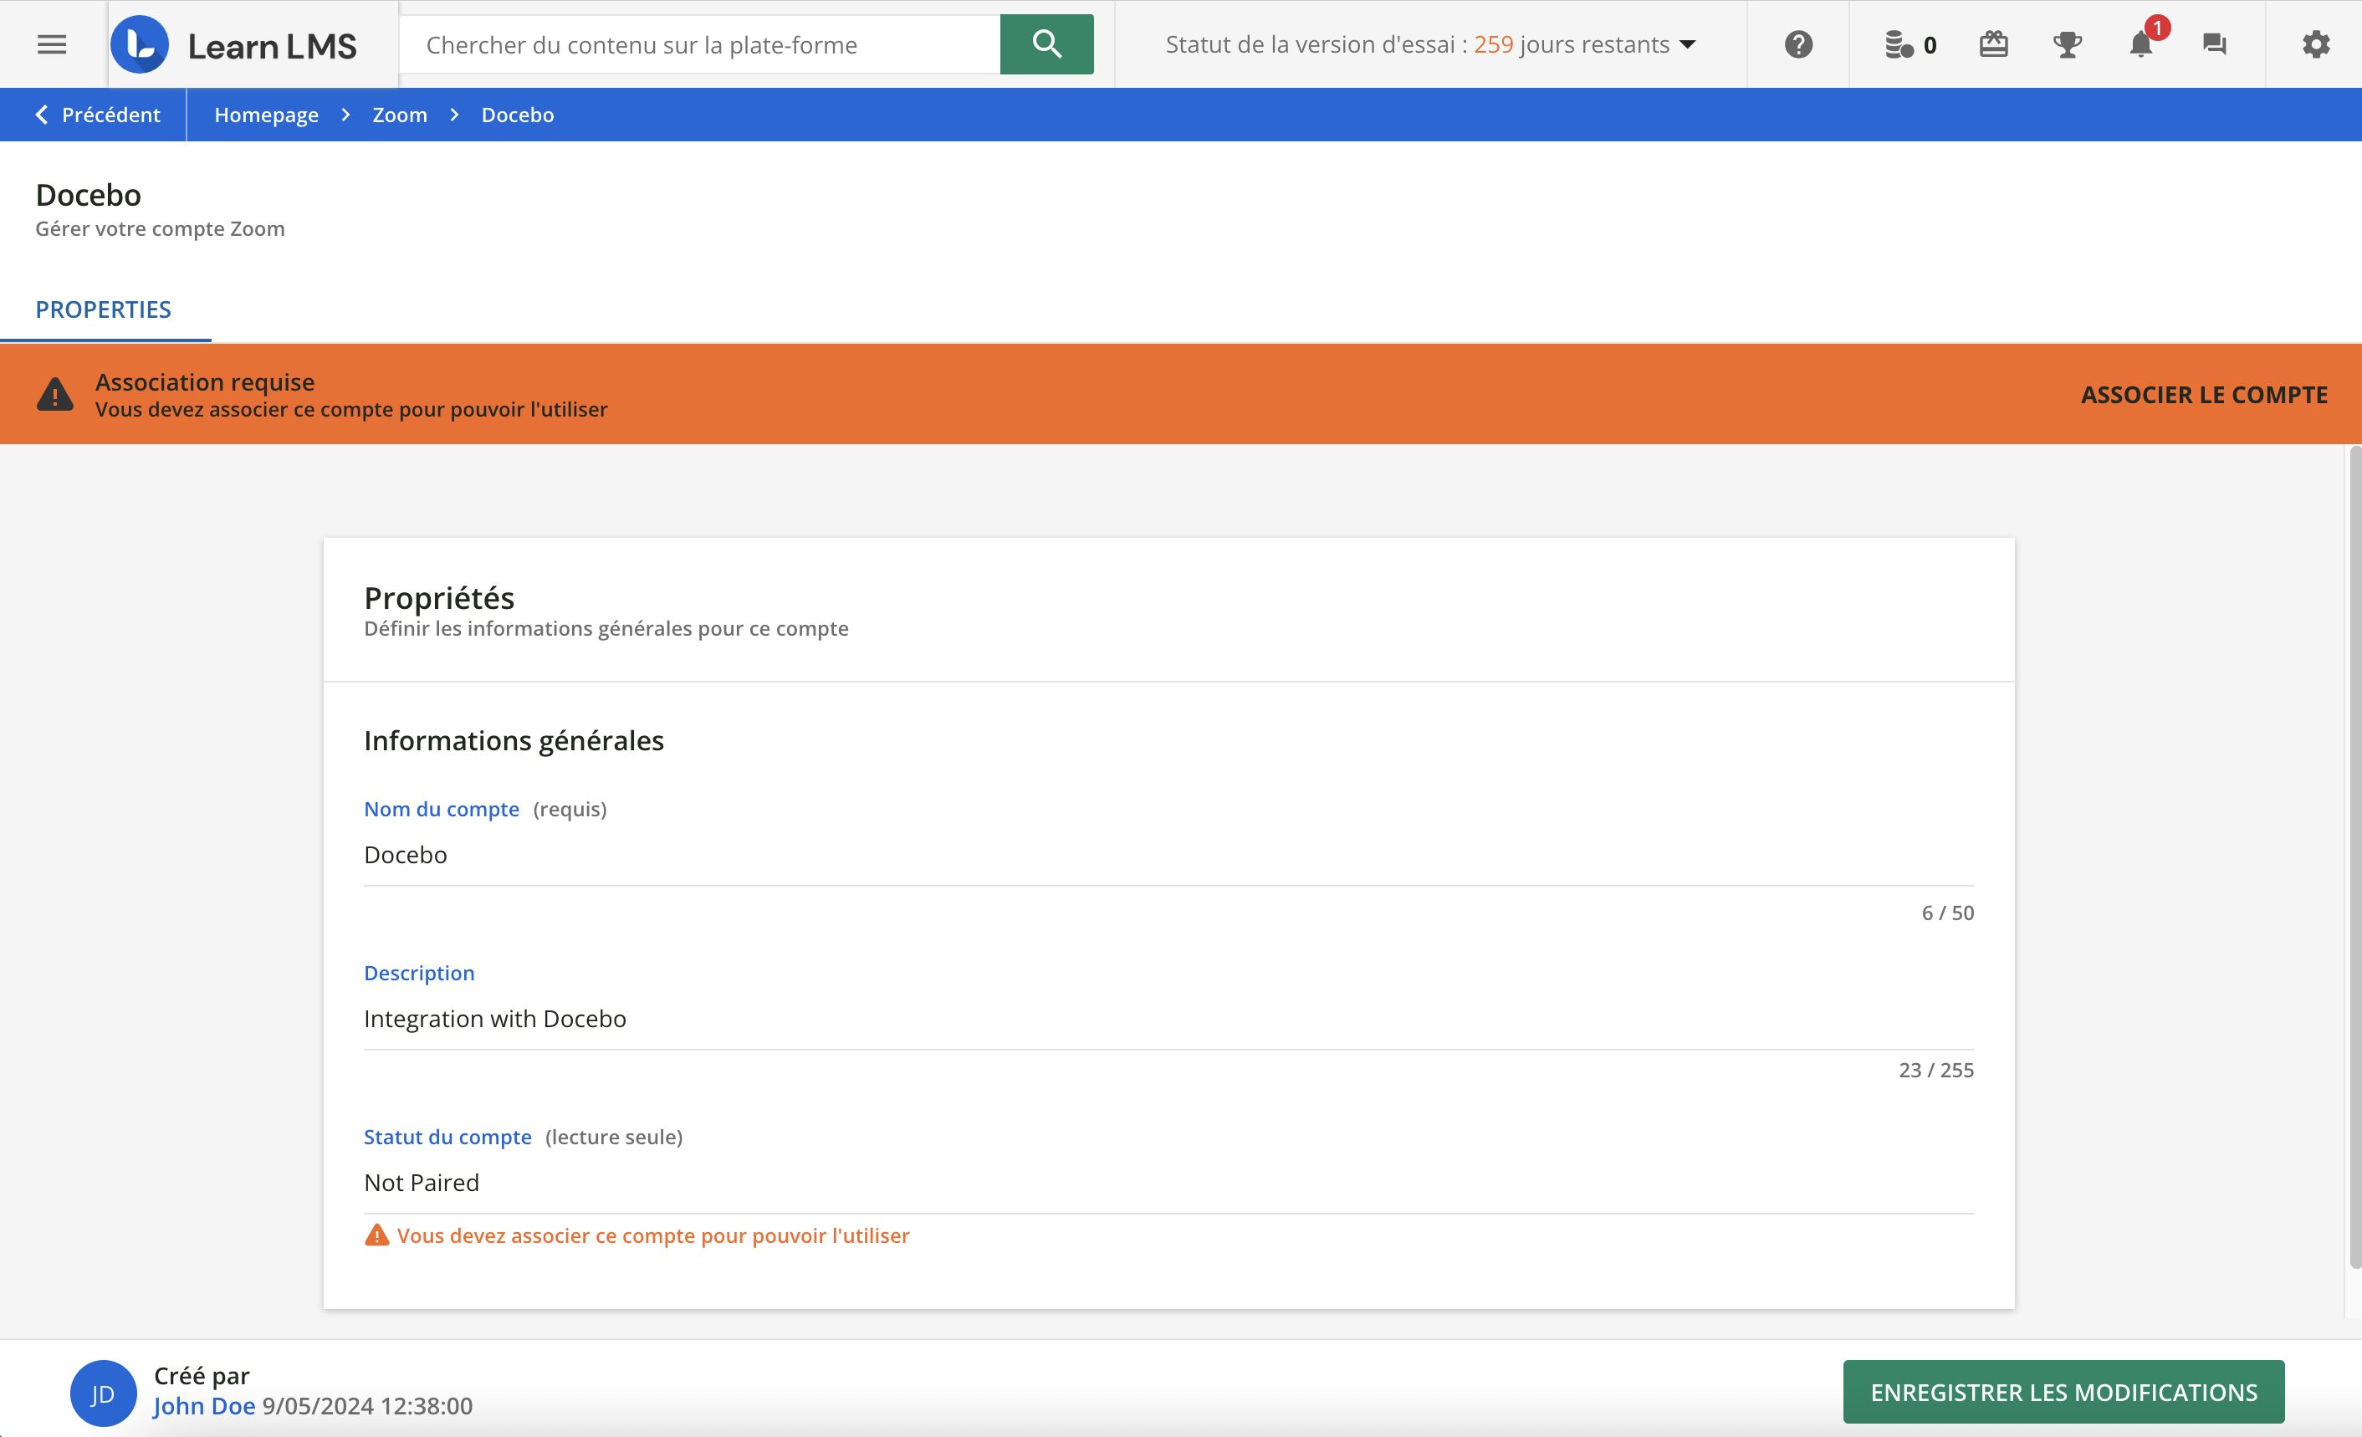The width and height of the screenshot is (2362, 1437).
Task: Click the 6 / 50 character counter
Action: point(1948,913)
